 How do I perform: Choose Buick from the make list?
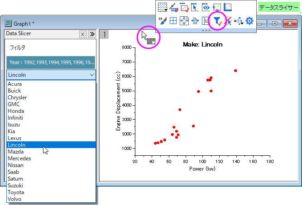51,91
